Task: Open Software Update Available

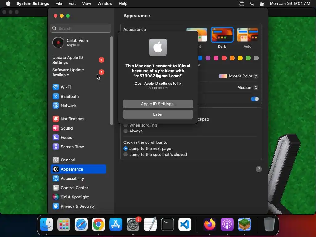Action: point(78,72)
